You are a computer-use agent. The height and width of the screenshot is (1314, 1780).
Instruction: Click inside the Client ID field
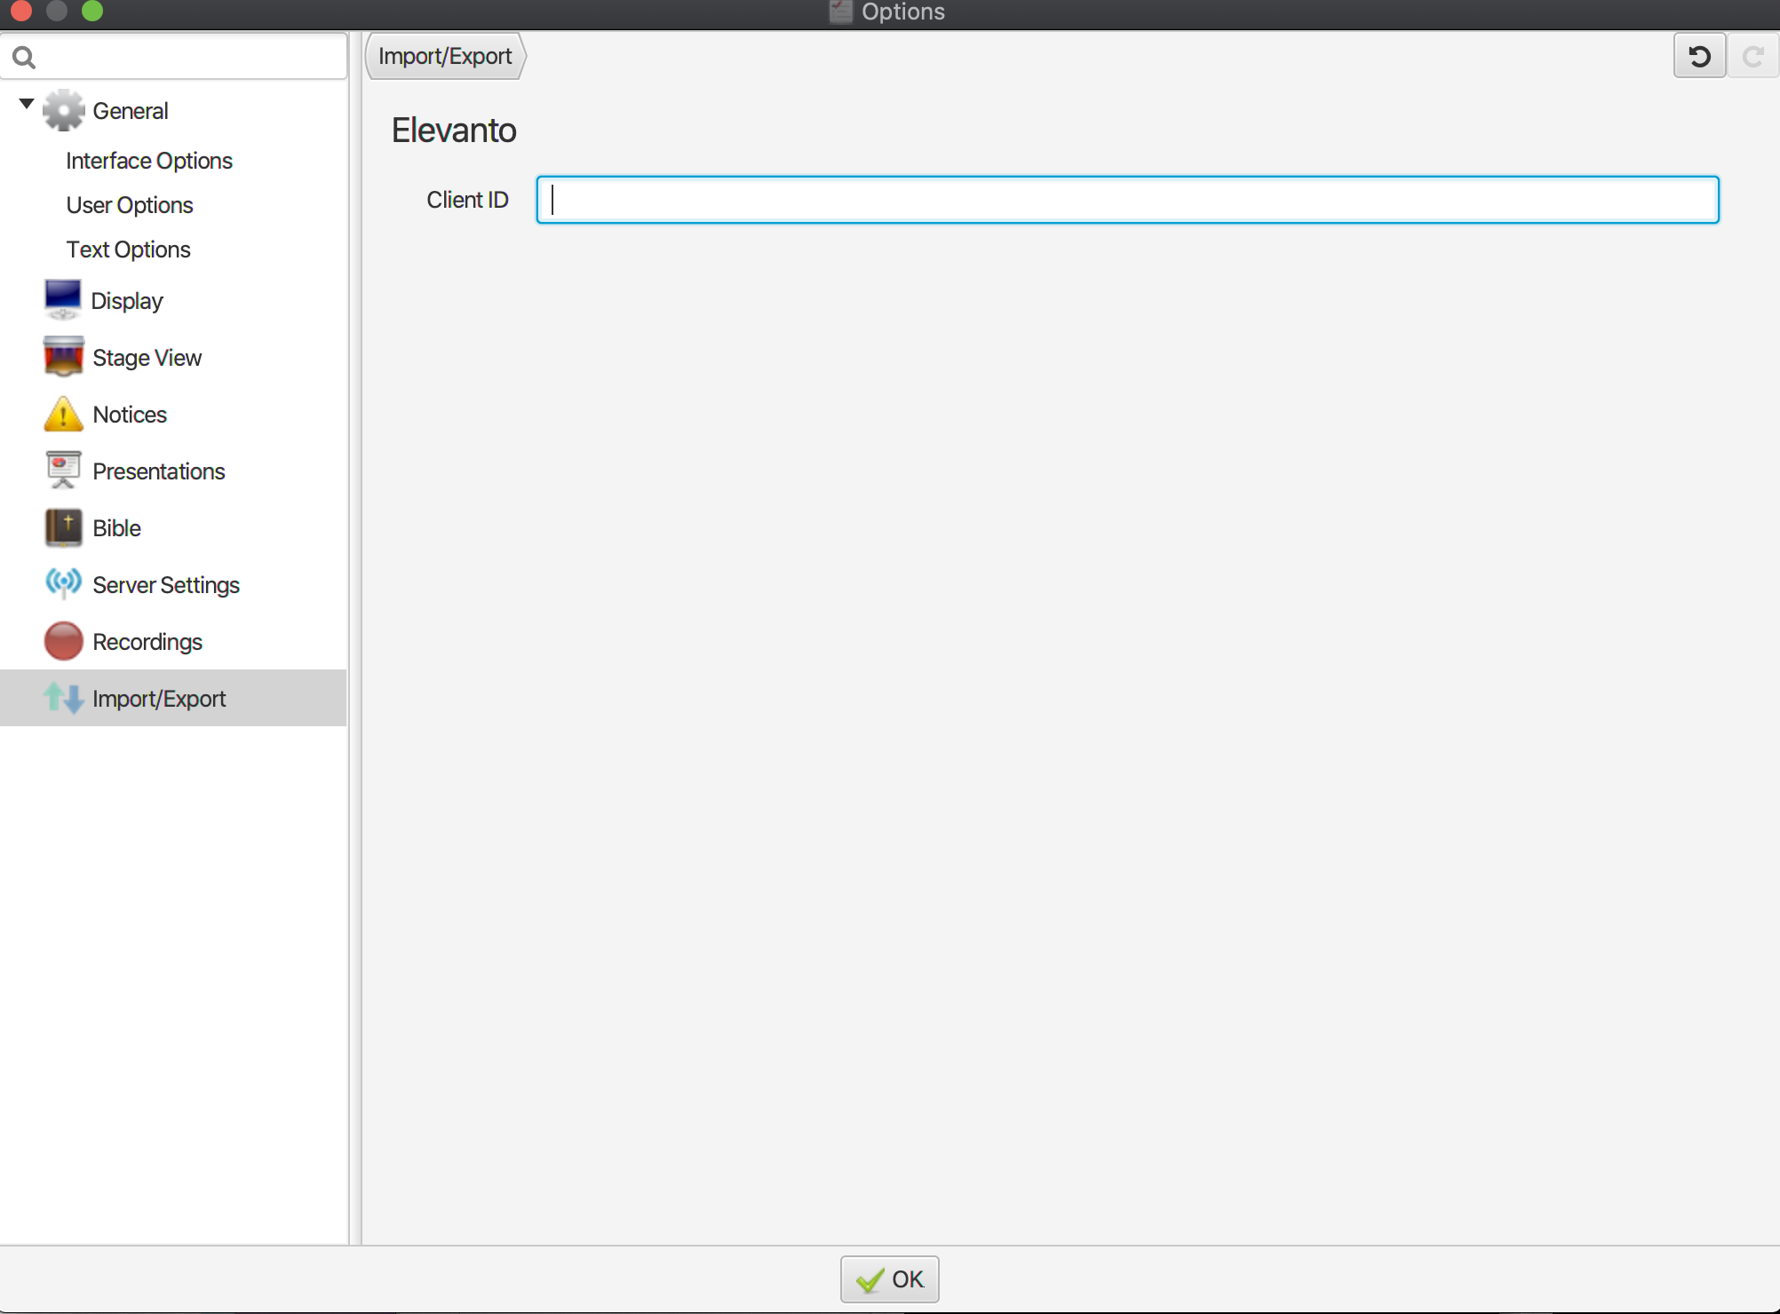pos(1126,200)
